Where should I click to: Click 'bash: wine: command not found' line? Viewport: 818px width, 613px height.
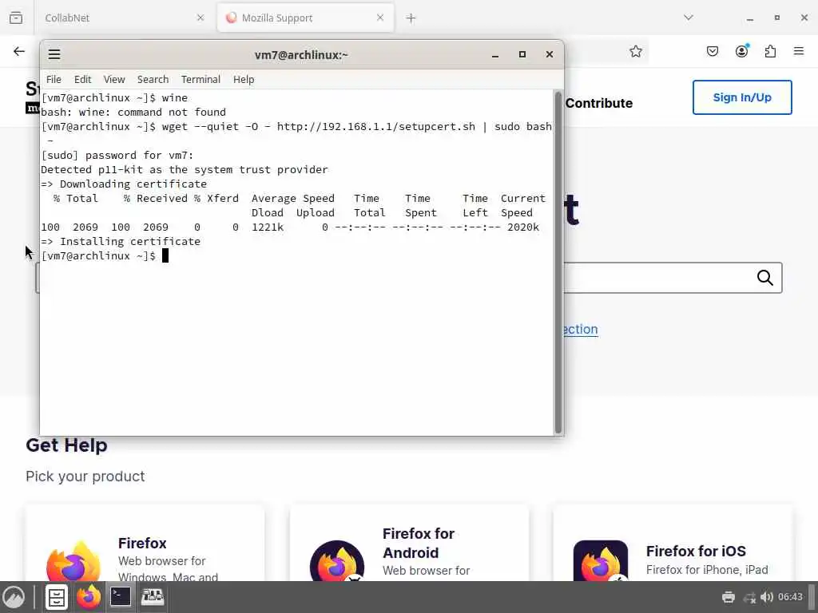point(133,112)
